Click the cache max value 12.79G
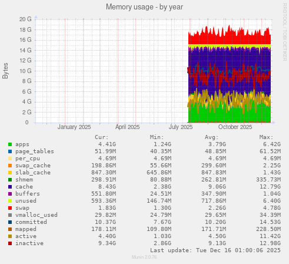289x264 pixels. [x=270, y=187]
